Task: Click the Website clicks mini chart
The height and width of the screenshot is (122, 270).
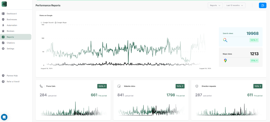Action: click(x=151, y=110)
